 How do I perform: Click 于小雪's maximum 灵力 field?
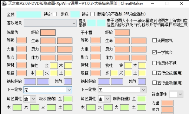click(x=139, y=49)
